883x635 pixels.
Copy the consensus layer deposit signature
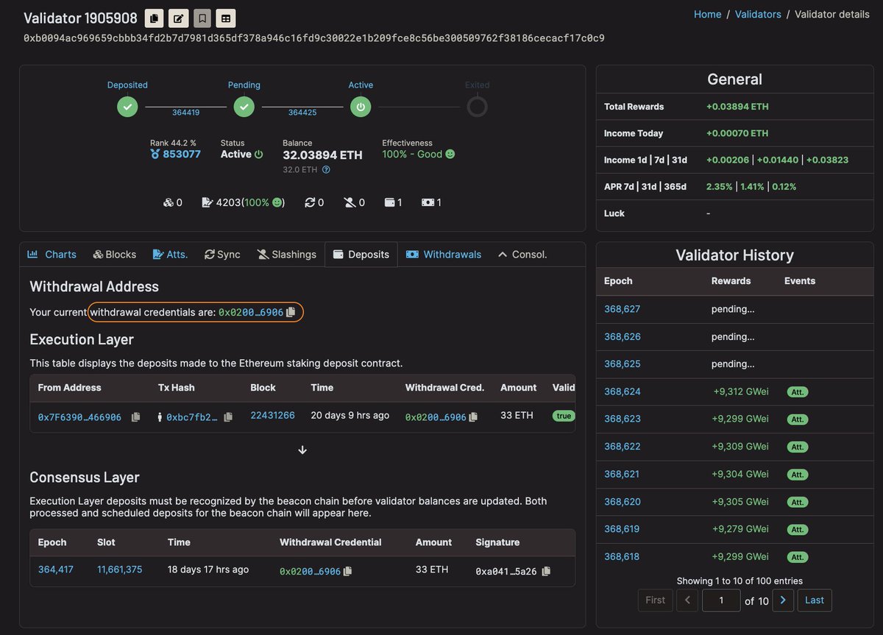545,572
